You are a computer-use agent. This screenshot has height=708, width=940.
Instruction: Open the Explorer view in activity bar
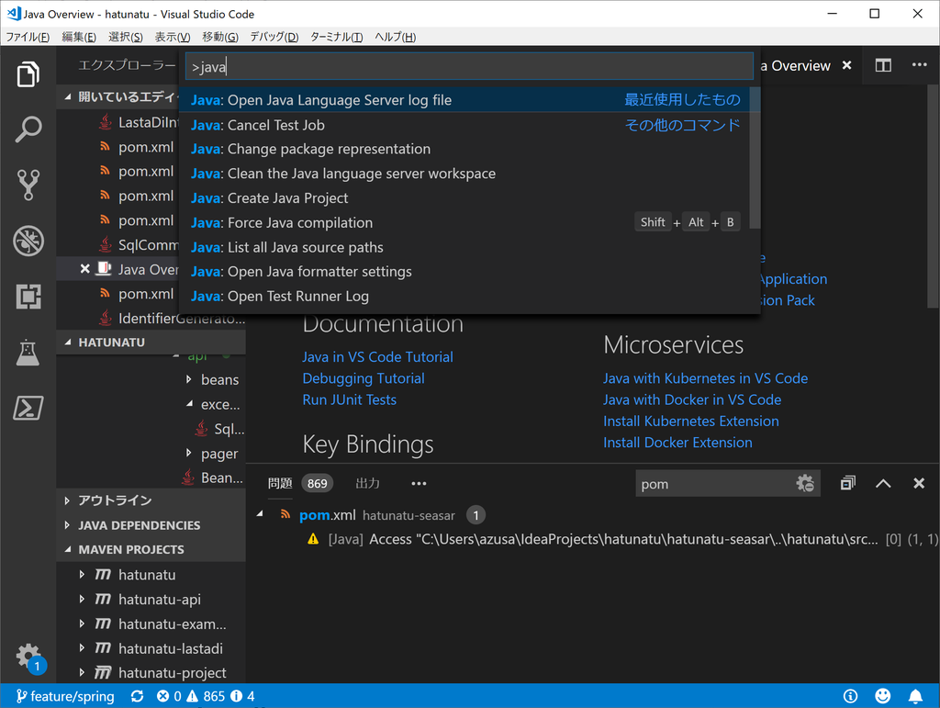pos(28,73)
